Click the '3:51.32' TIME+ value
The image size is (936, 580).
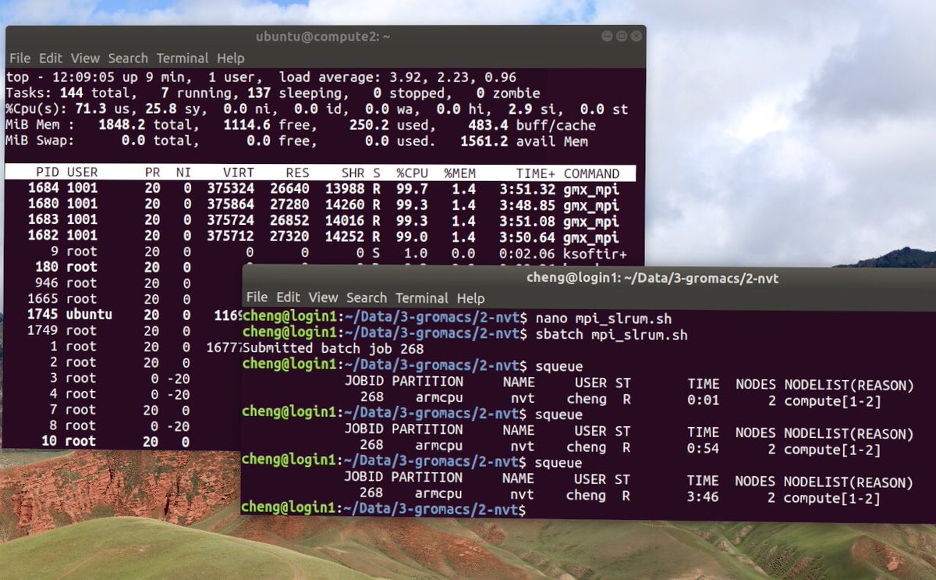tap(527, 189)
